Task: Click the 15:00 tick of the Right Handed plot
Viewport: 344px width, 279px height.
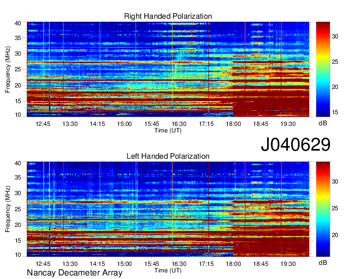Action: coord(124,124)
